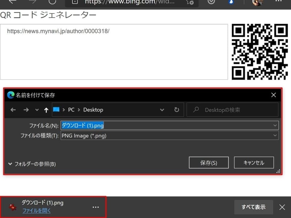
Task: Click the Cancel (キャンセル) button
Action: coord(254,162)
